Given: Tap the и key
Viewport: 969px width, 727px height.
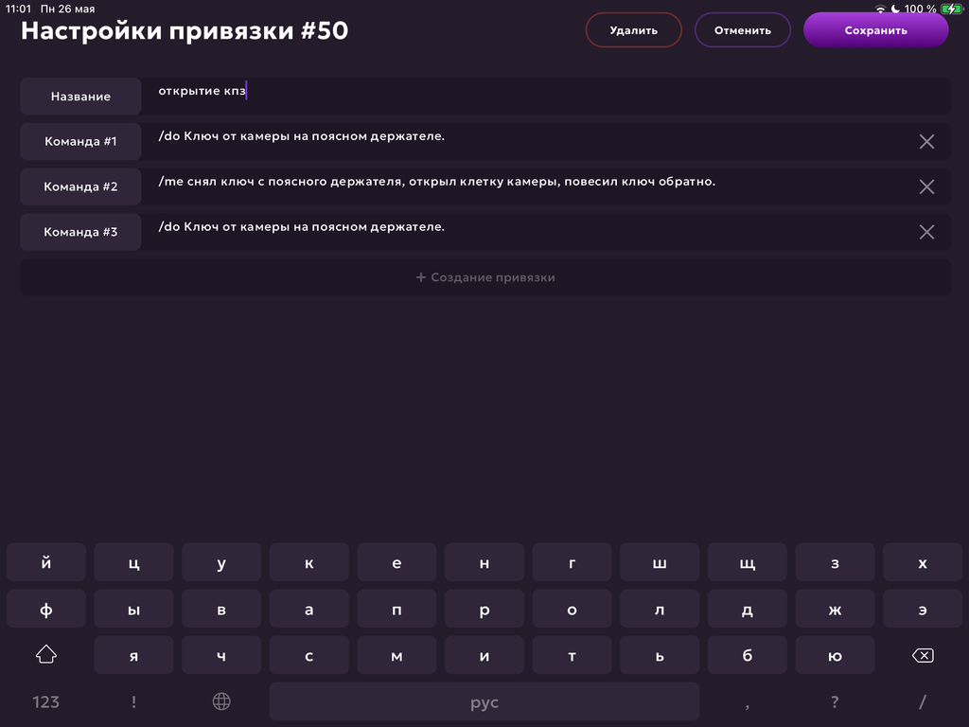Looking at the screenshot, I should (484, 655).
